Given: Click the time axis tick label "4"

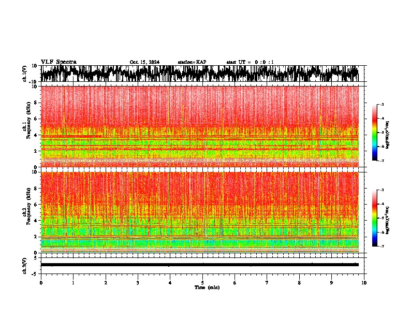Looking at the screenshot, I should 170,283.
